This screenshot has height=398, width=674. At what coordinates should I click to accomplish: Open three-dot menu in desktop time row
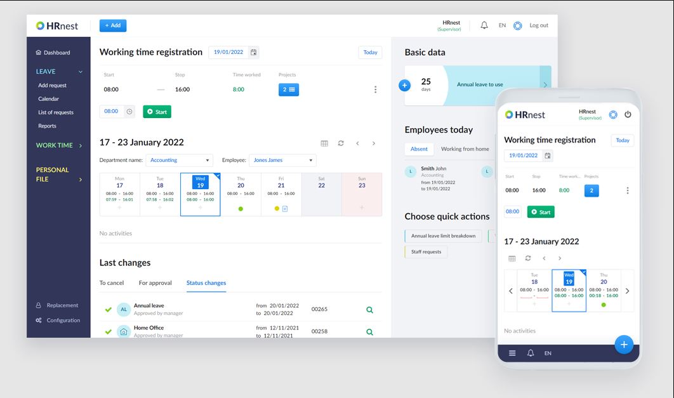(x=375, y=90)
